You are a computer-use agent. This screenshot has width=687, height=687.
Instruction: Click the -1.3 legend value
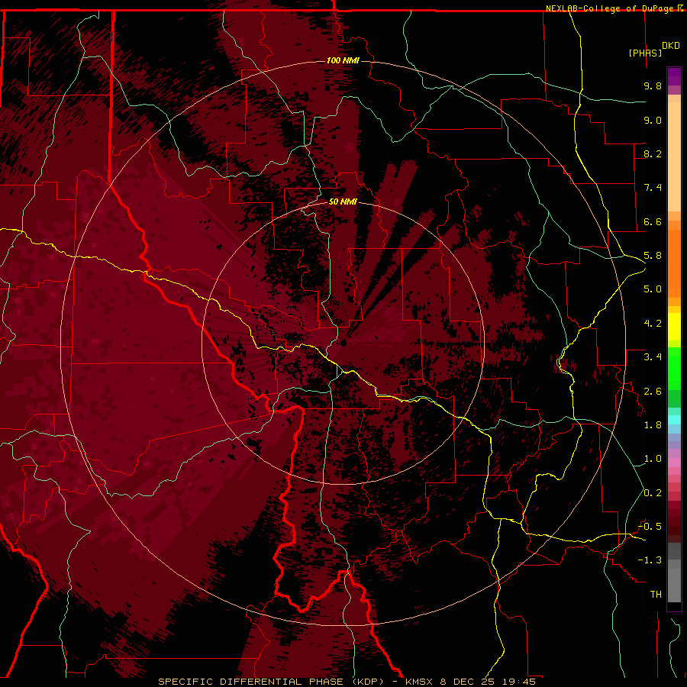tap(650, 560)
